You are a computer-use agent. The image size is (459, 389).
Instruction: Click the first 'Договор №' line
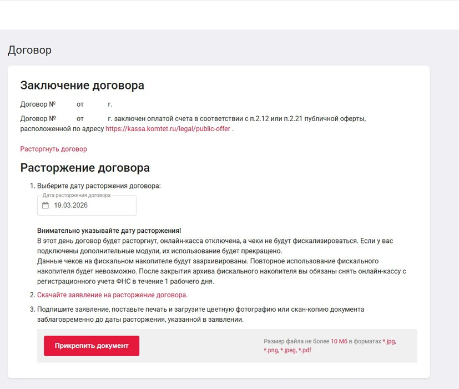tap(66, 104)
